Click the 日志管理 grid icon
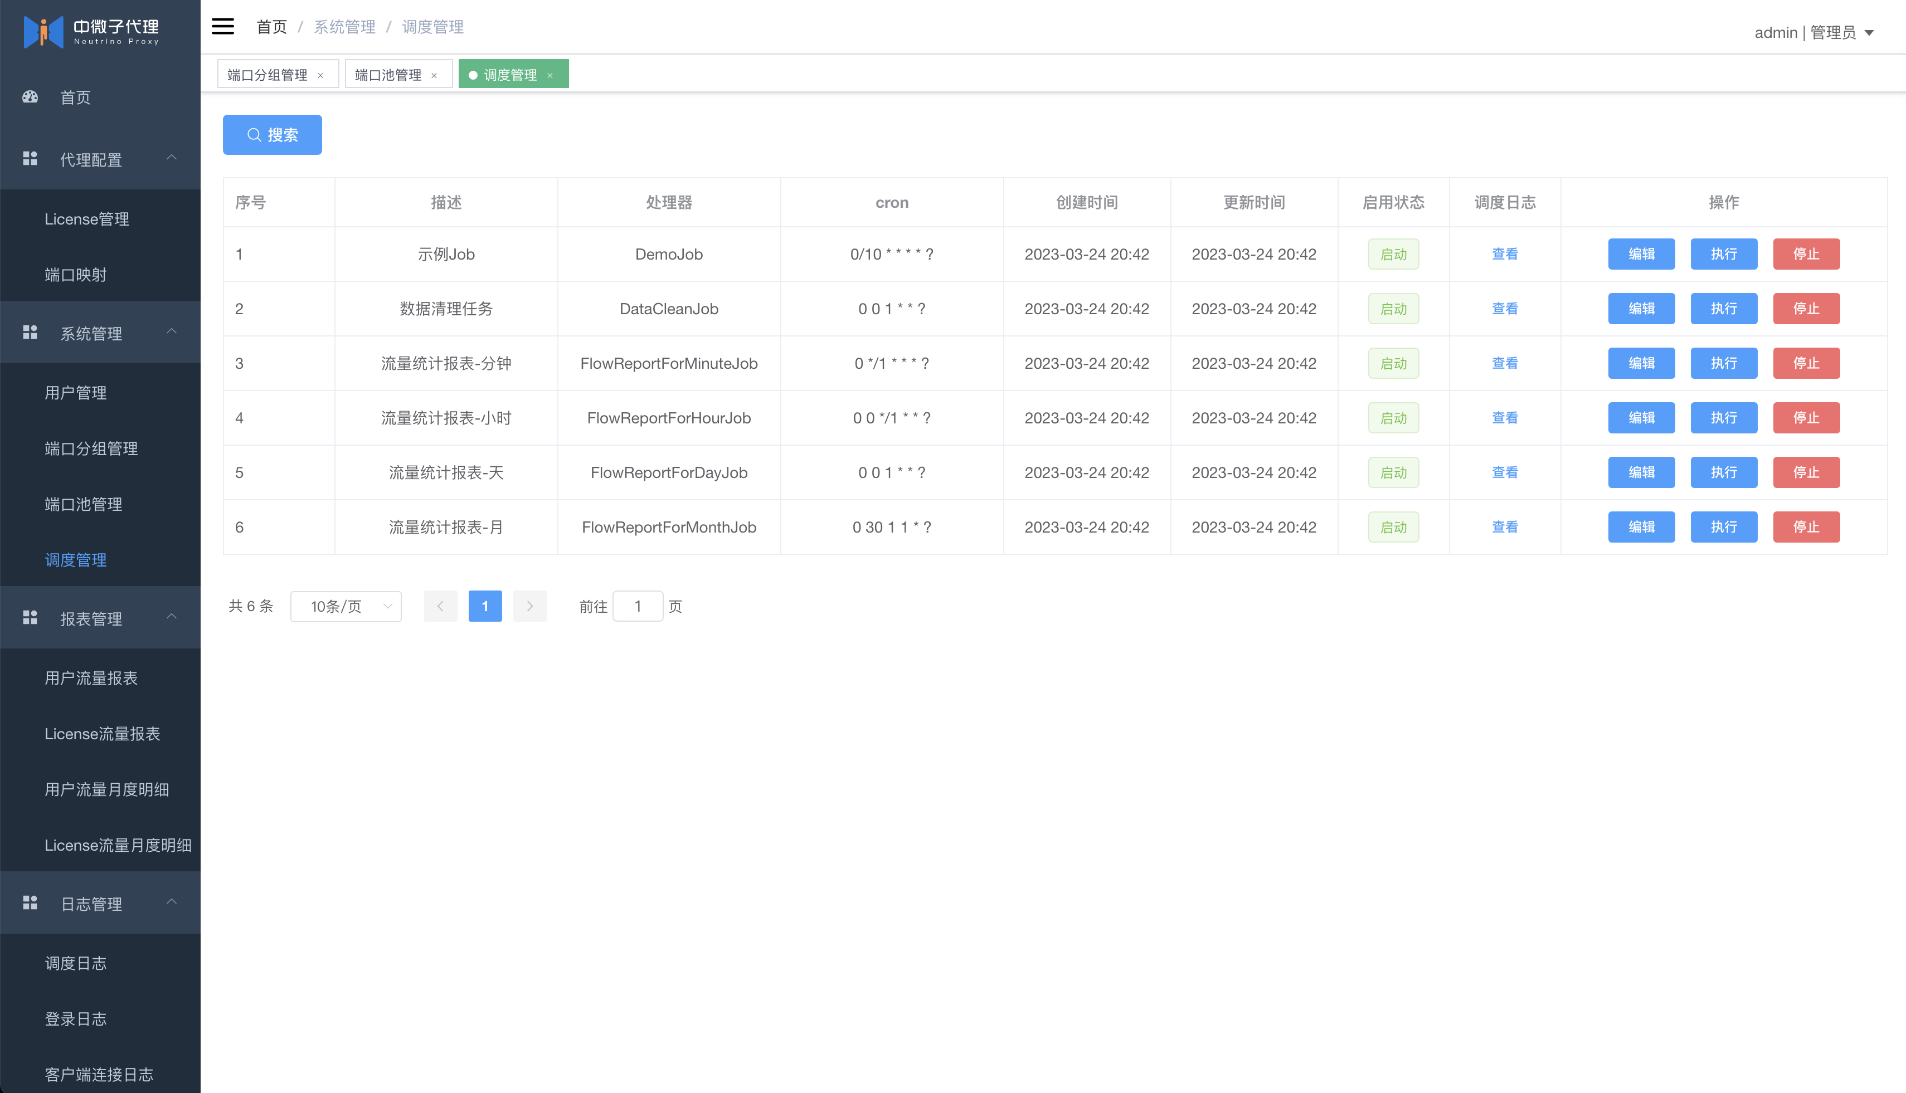1906x1093 pixels. pyautogui.click(x=30, y=902)
